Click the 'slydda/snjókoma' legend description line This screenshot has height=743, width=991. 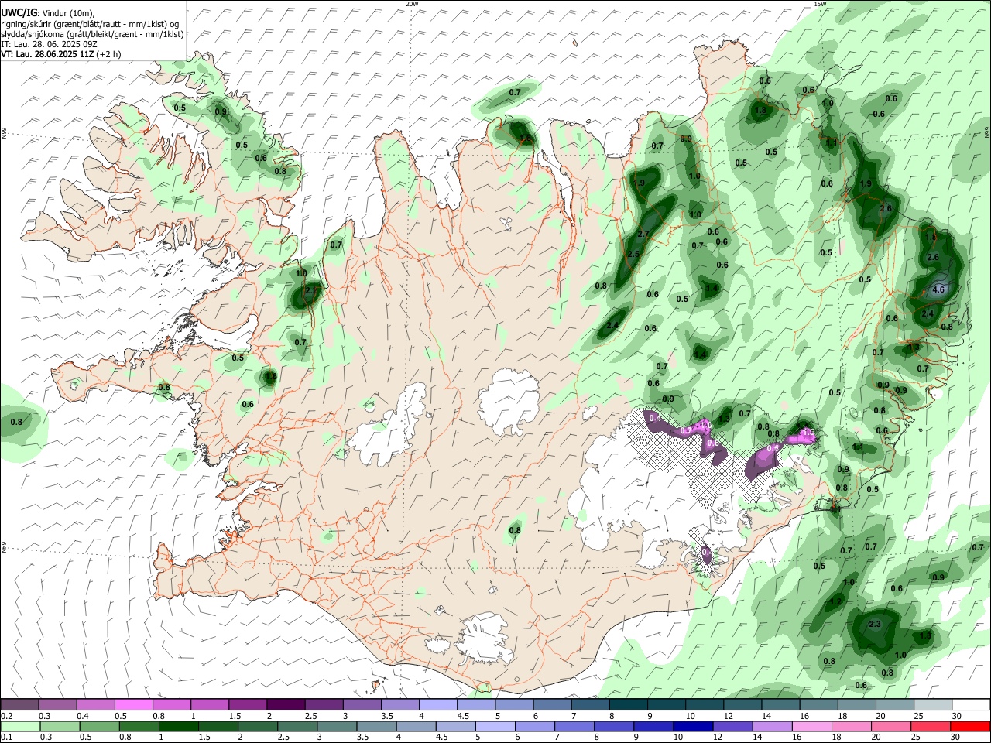pos(92,34)
